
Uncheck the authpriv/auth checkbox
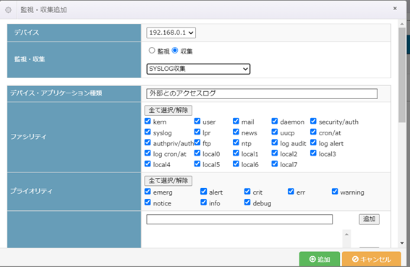148,143
